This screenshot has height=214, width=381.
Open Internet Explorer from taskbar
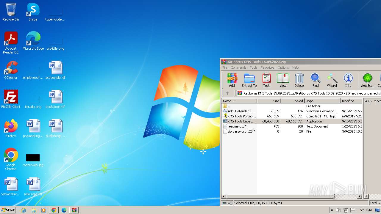tap(24, 210)
